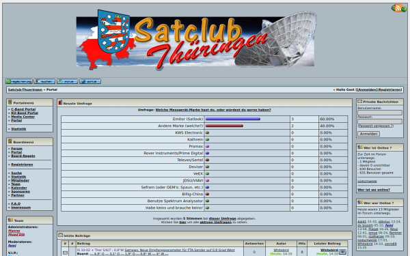Click the Satclub Thüringen banner logo
The width and height of the screenshot is (410, 256).
[x=196, y=40]
